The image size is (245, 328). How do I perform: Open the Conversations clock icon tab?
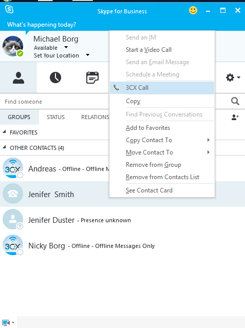pos(55,78)
